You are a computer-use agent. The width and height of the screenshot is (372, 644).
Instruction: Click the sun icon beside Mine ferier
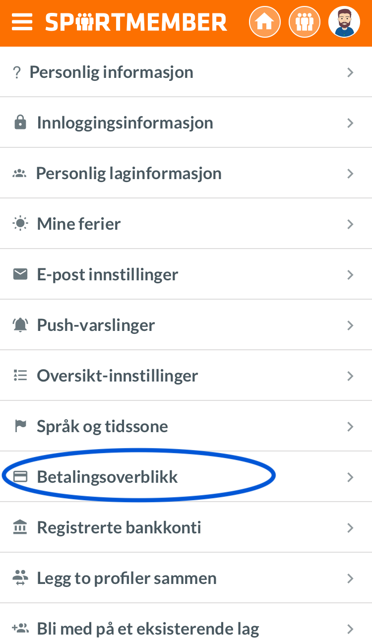(x=20, y=224)
